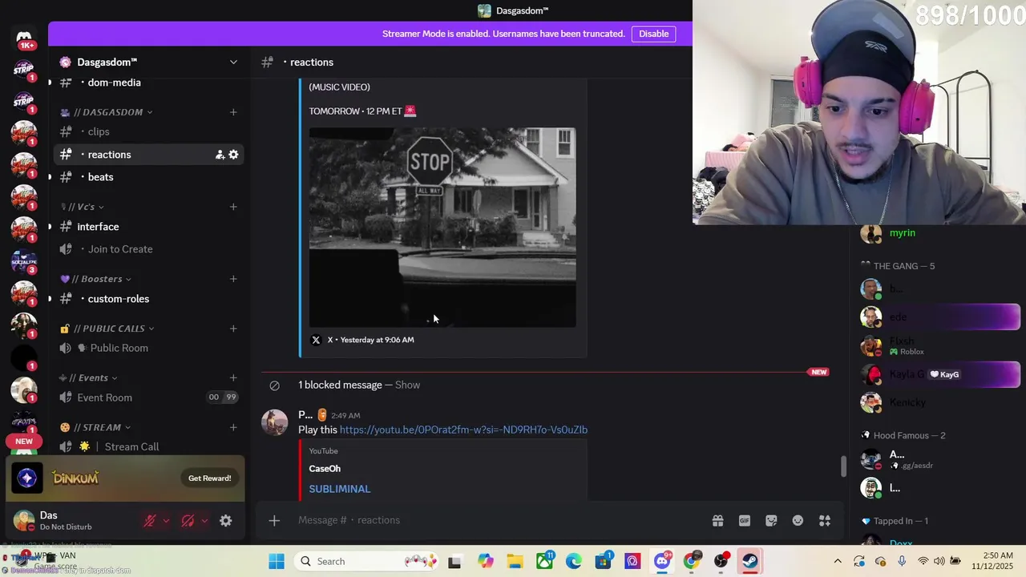Collapse the // PUBLIC CALLS category
Image resolution: width=1026 pixels, height=577 pixels.
(107, 329)
